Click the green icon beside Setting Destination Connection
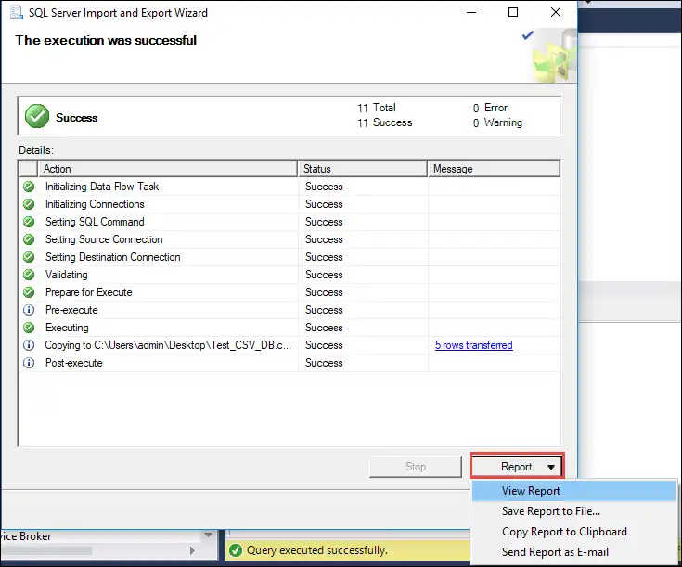This screenshot has width=682, height=567. click(29, 257)
